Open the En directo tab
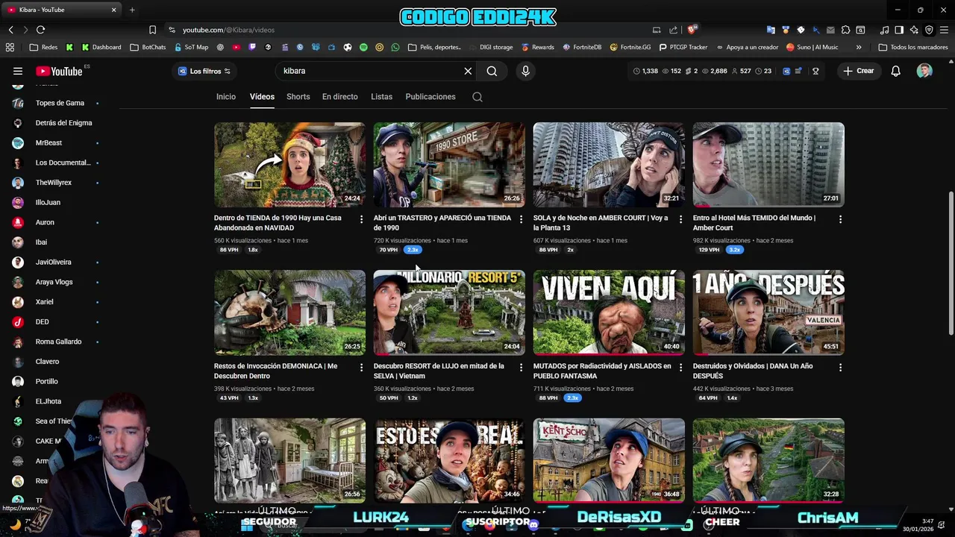 click(339, 97)
